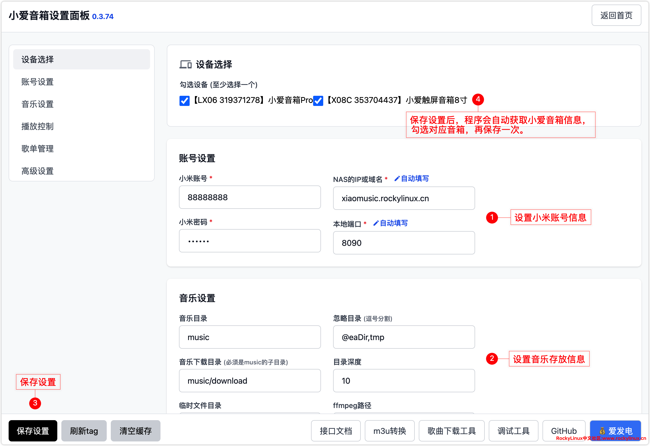Switch to 音乐设置 sidebar section
This screenshot has height=446, width=650.
coord(38,104)
